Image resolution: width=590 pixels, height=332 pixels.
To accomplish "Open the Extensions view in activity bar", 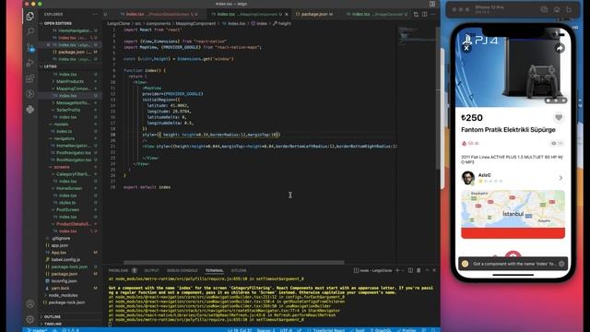I will tap(30, 78).
